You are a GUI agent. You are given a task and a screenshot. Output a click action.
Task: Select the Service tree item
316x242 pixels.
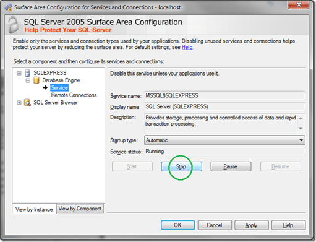[x=59, y=88]
